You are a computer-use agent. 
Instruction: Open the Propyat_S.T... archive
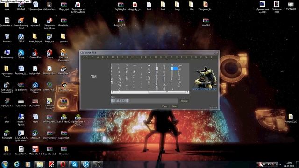coord(121,22)
